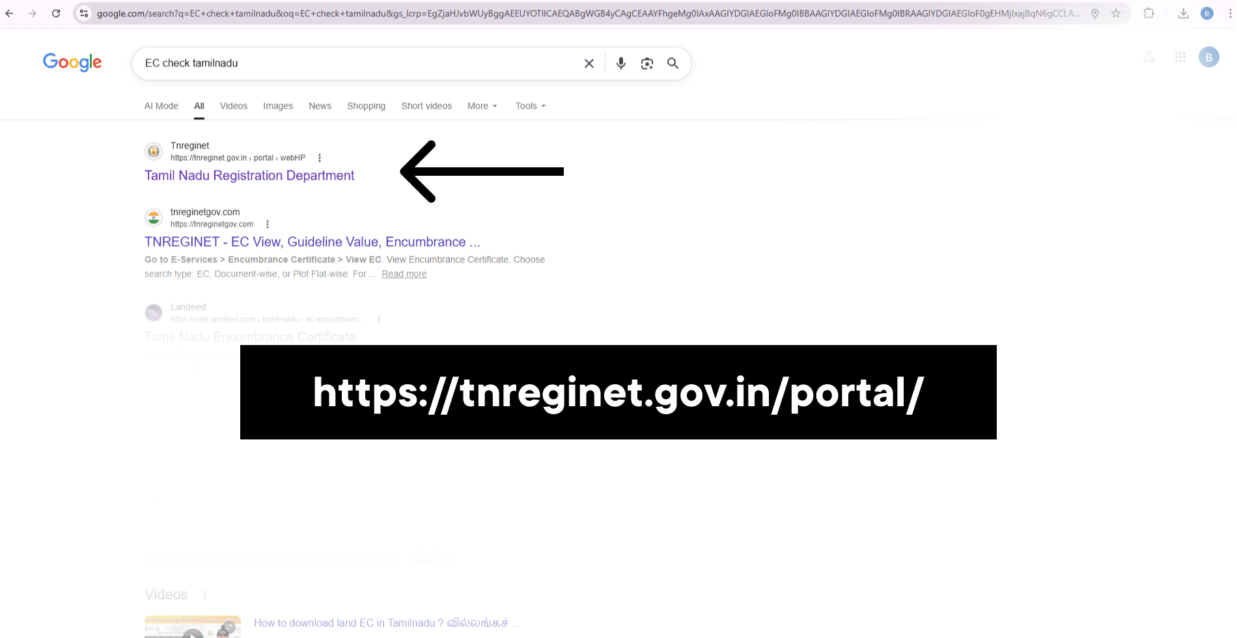This screenshot has height=638, width=1237.
Task: Reload the page using browser refresh icon
Action: (56, 13)
